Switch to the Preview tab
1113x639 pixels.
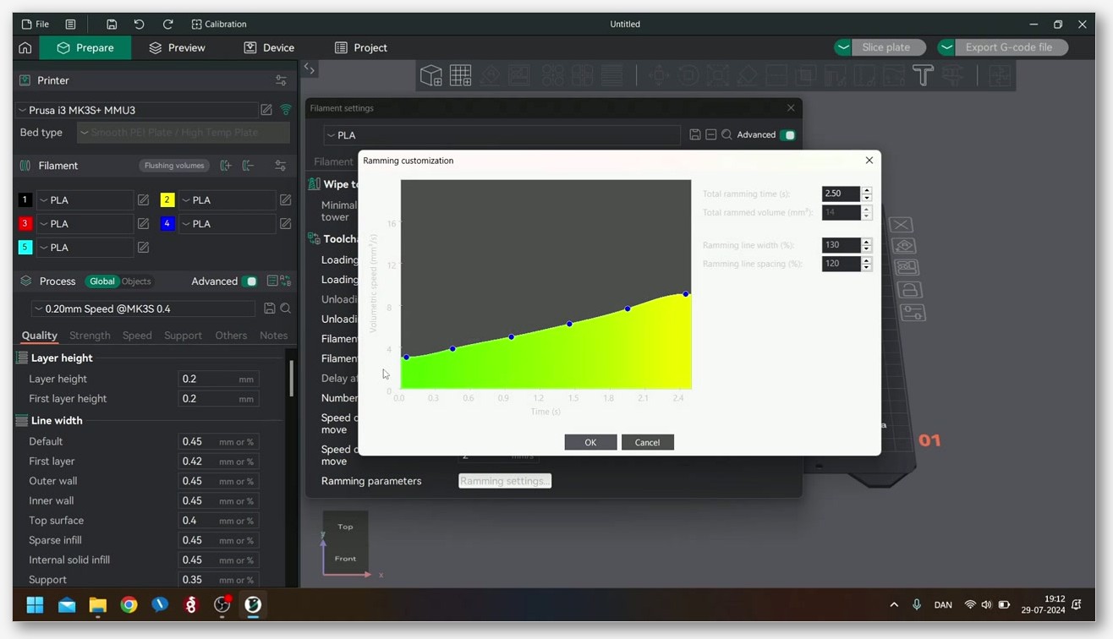point(177,48)
